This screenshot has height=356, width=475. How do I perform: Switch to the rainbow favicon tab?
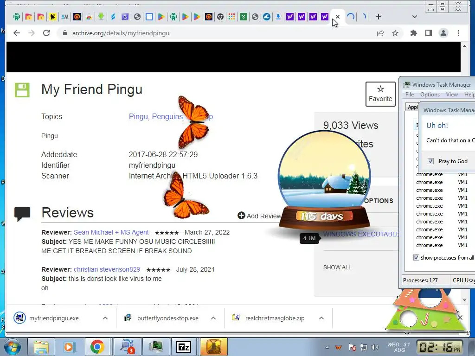coord(89,17)
